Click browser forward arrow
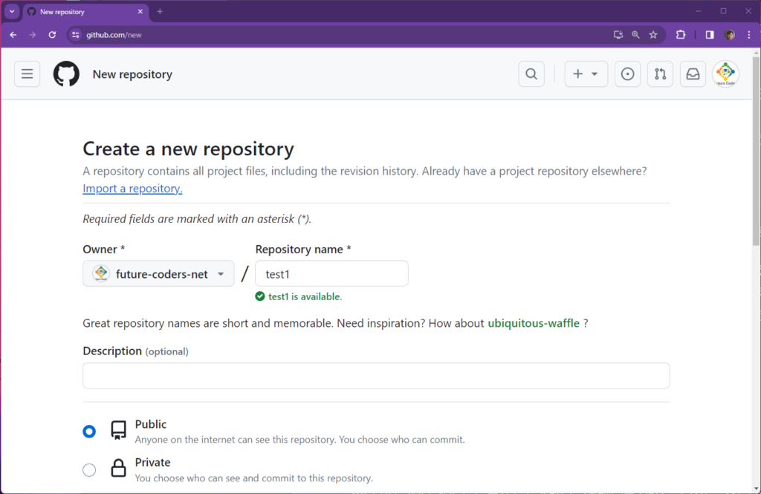The height and width of the screenshot is (494, 761). coord(33,35)
